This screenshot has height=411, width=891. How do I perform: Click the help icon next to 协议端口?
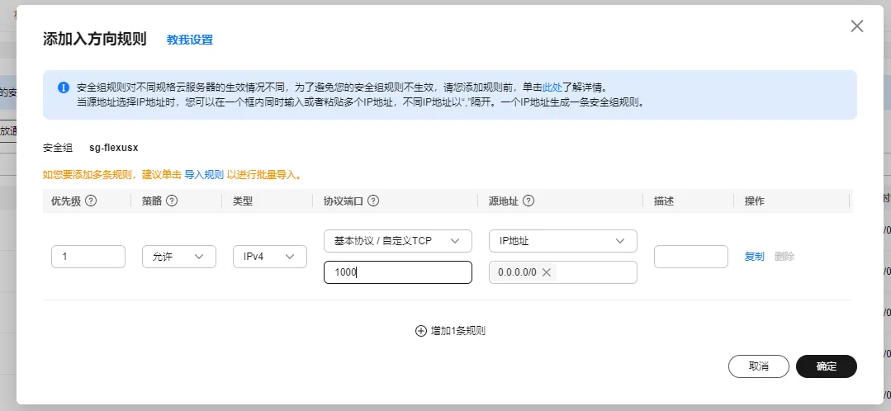click(373, 201)
